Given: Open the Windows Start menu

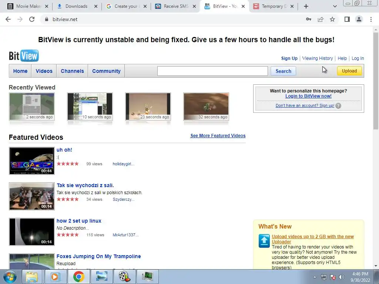Looking at the screenshot, I should [x=10, y=277].
